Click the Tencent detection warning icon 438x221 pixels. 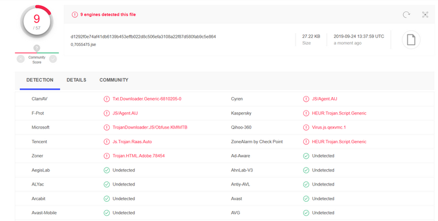point(107,142)
